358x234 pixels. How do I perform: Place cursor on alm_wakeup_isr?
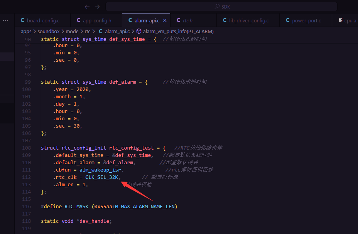click(x=100, y=170)
